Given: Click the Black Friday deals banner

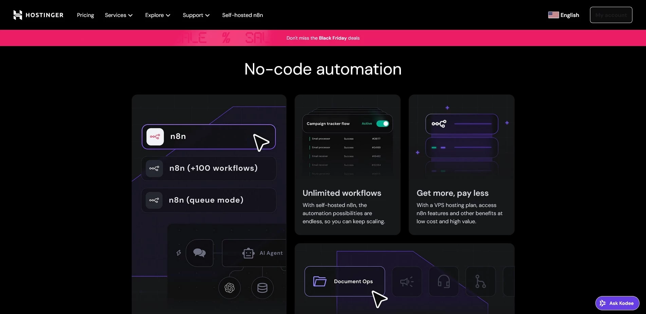Looking at the screenshot, I should pos(323,38).
